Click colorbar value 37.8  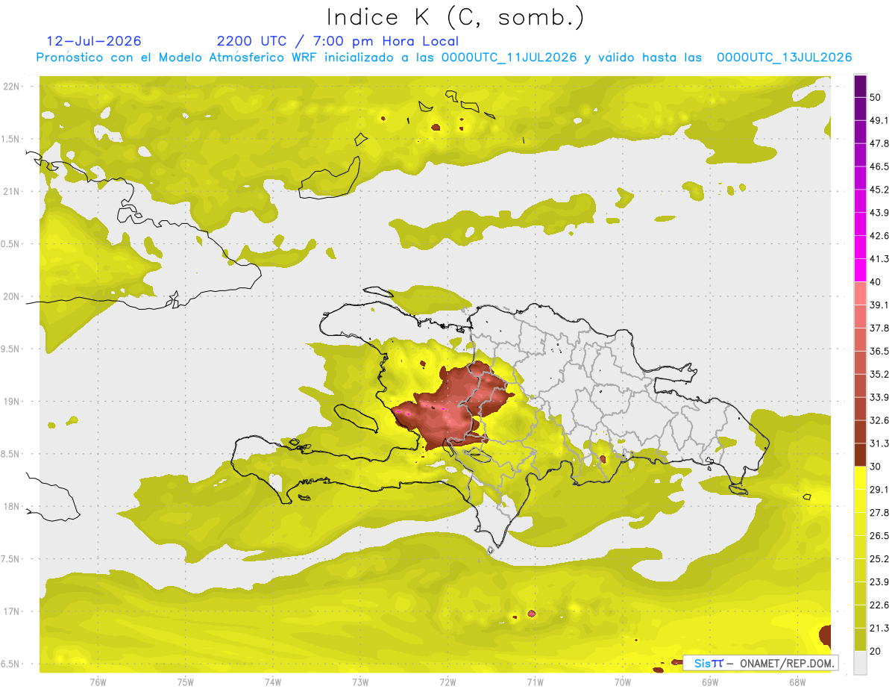pos(879,328)
